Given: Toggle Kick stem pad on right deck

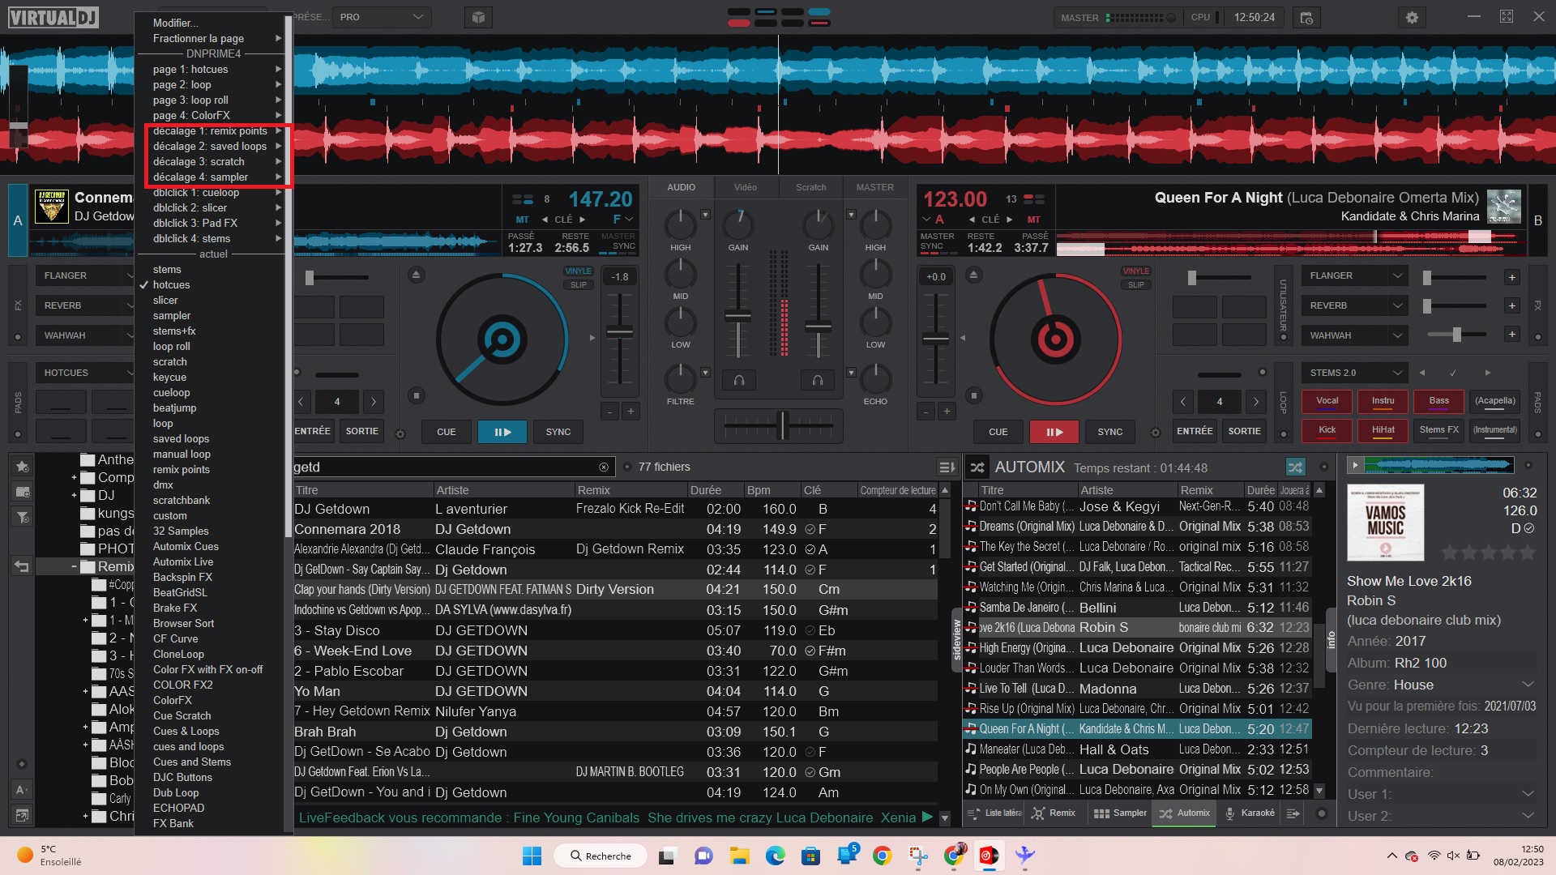Looking at the screenshot, I should [x=1327, y=431].
